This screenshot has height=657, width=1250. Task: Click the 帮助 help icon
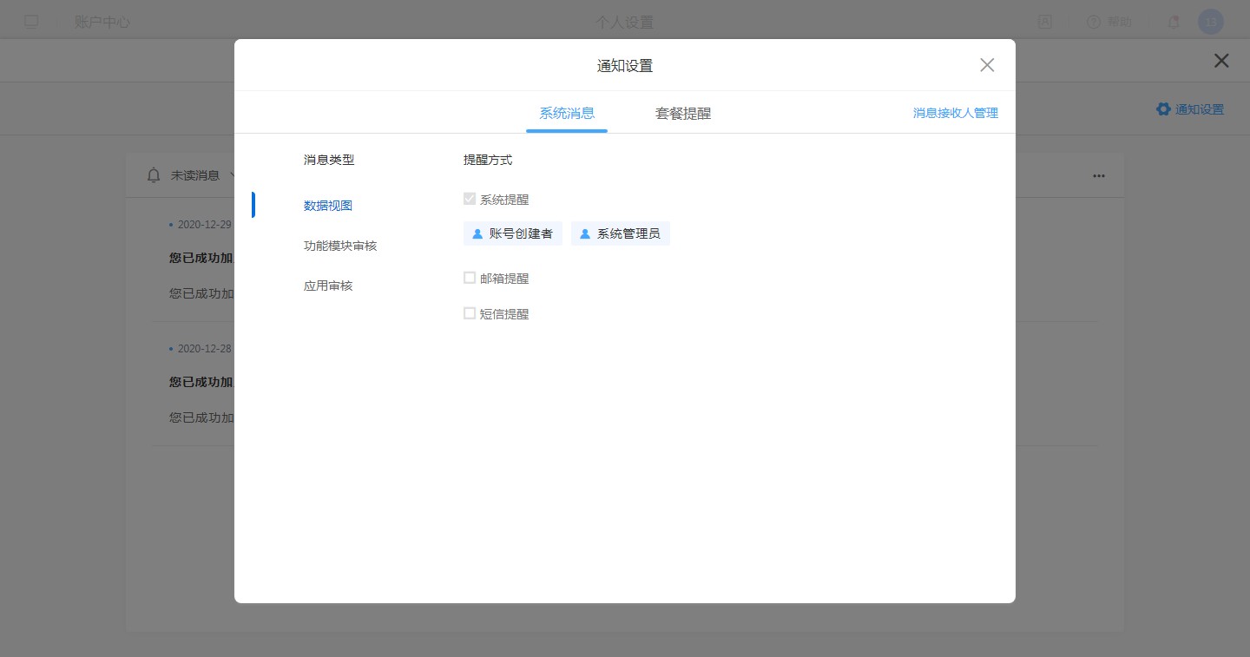point(1094,22)
